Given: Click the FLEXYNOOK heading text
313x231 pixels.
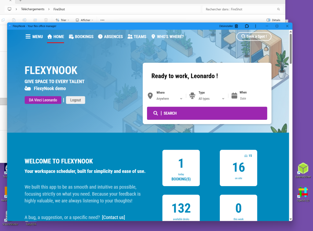Looking at the screenshot, I should click(51, 70).
